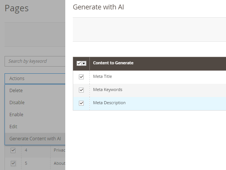This screenshot has height=170, width=226.
Task: Click the Meta Description row label
Action: [109, 103]
